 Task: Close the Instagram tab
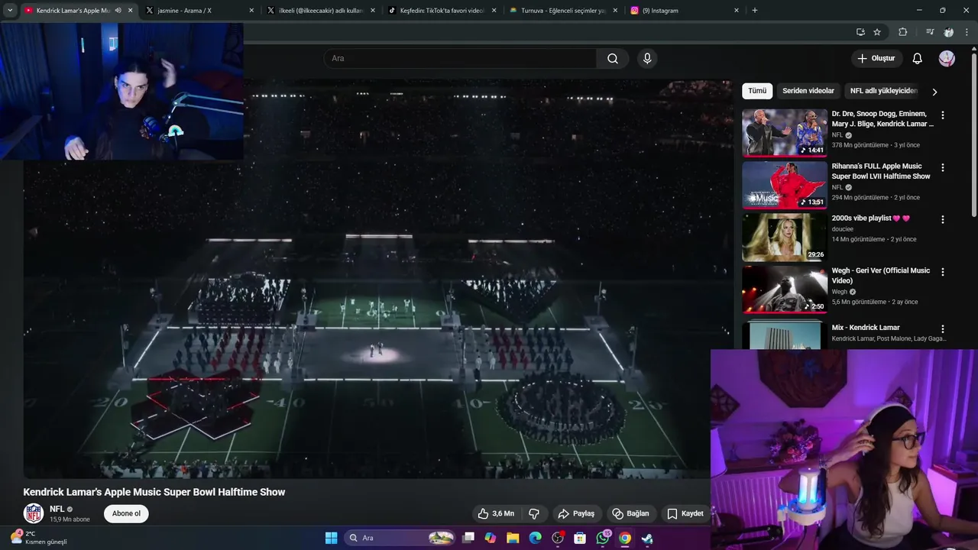pyautogui.click(x=737, y=11)
